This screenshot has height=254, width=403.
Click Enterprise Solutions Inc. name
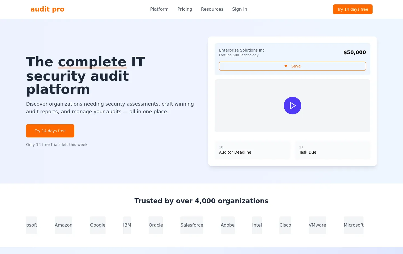242,50
